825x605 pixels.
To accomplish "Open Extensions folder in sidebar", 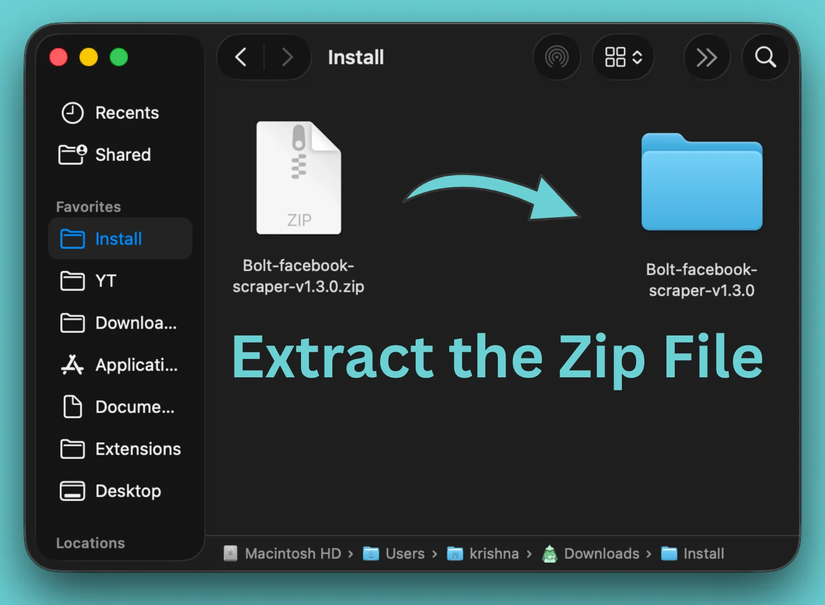I will (121, 449).
